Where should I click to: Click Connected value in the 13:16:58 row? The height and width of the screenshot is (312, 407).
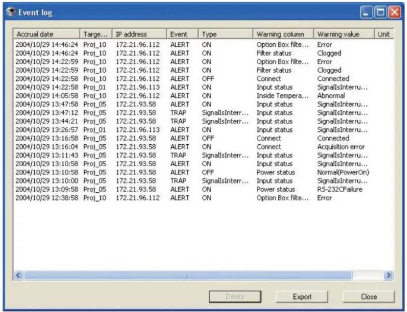333,138
